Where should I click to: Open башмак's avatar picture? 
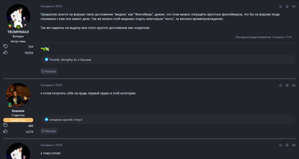[x=18, y=95]
